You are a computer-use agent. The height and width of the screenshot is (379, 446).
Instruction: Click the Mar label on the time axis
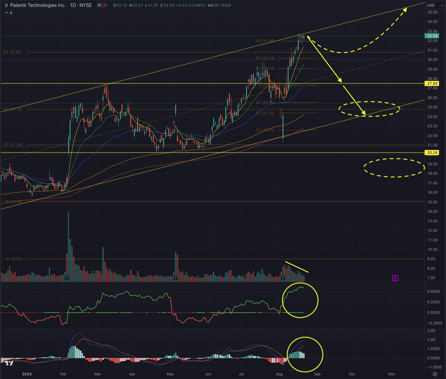[x=98, y=374]
